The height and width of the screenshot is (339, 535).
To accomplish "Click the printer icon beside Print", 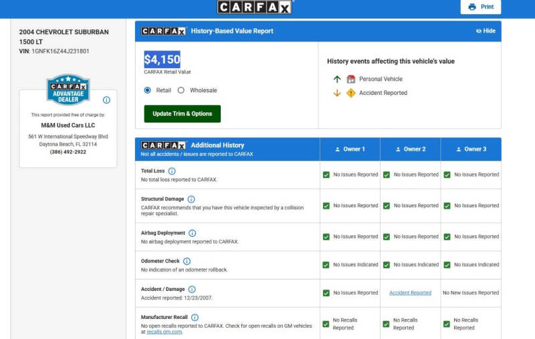I will 472,7.
